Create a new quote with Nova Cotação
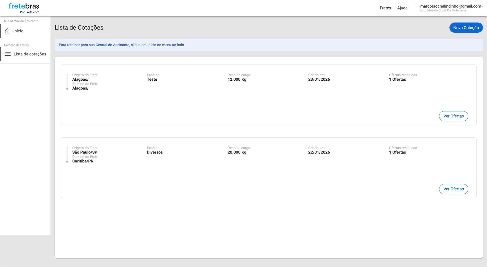This screenshot has width=487, height=267. tap(466, 28)
